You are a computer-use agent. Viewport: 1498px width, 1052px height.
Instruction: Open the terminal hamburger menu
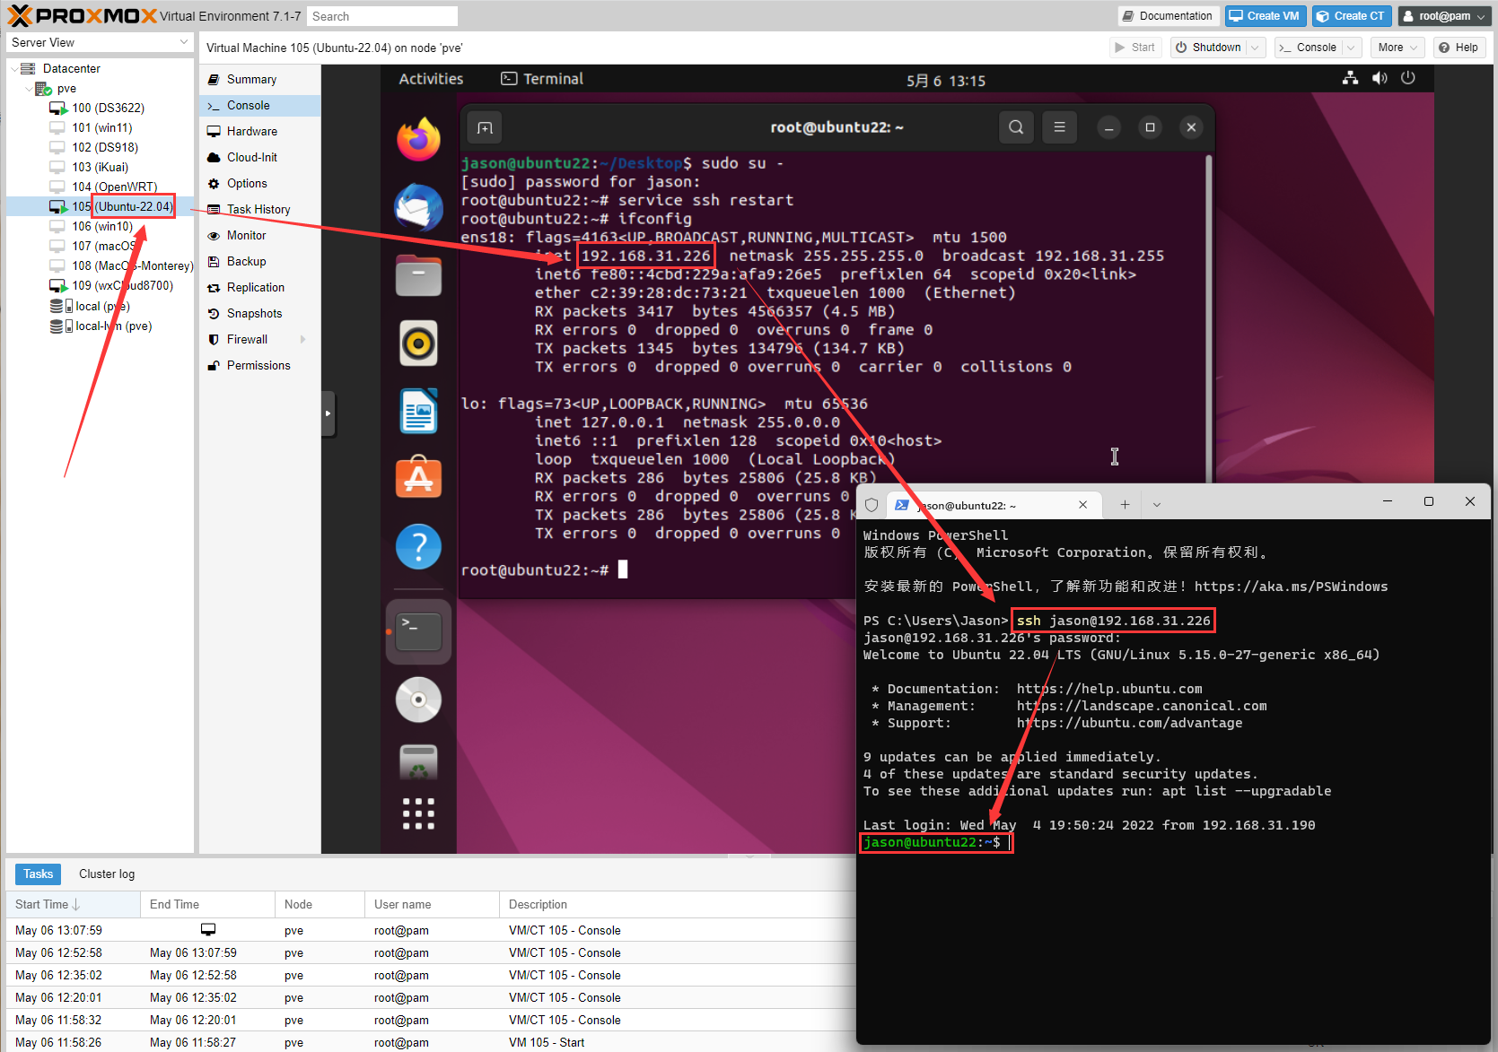click(1059, 127)
